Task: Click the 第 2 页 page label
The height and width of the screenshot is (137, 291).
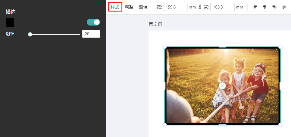Action: [x=155, y=24]
